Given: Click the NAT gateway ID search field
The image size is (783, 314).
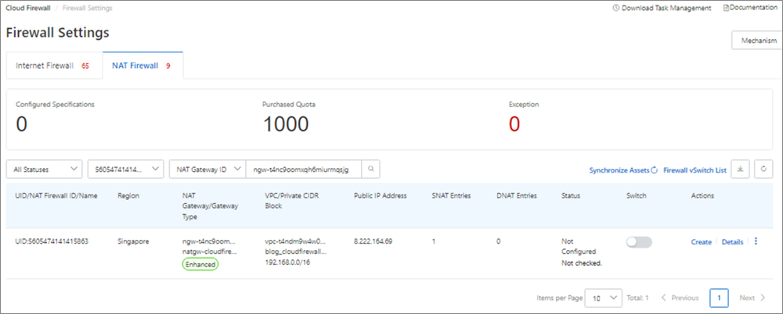Looking at the screenshot, I should 304,169.
